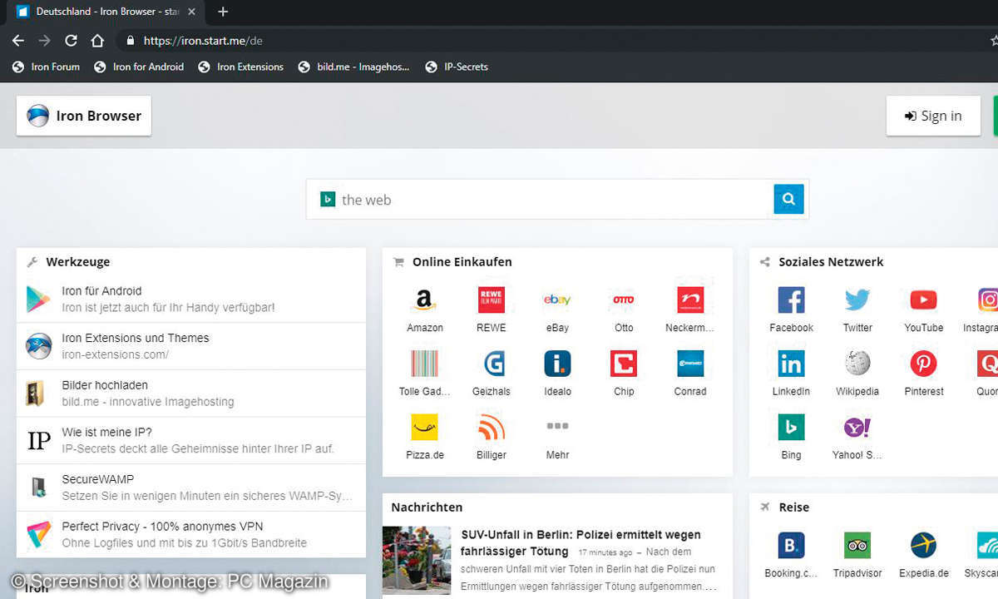Reload the page
998x599 pixels.
point(72,40)
